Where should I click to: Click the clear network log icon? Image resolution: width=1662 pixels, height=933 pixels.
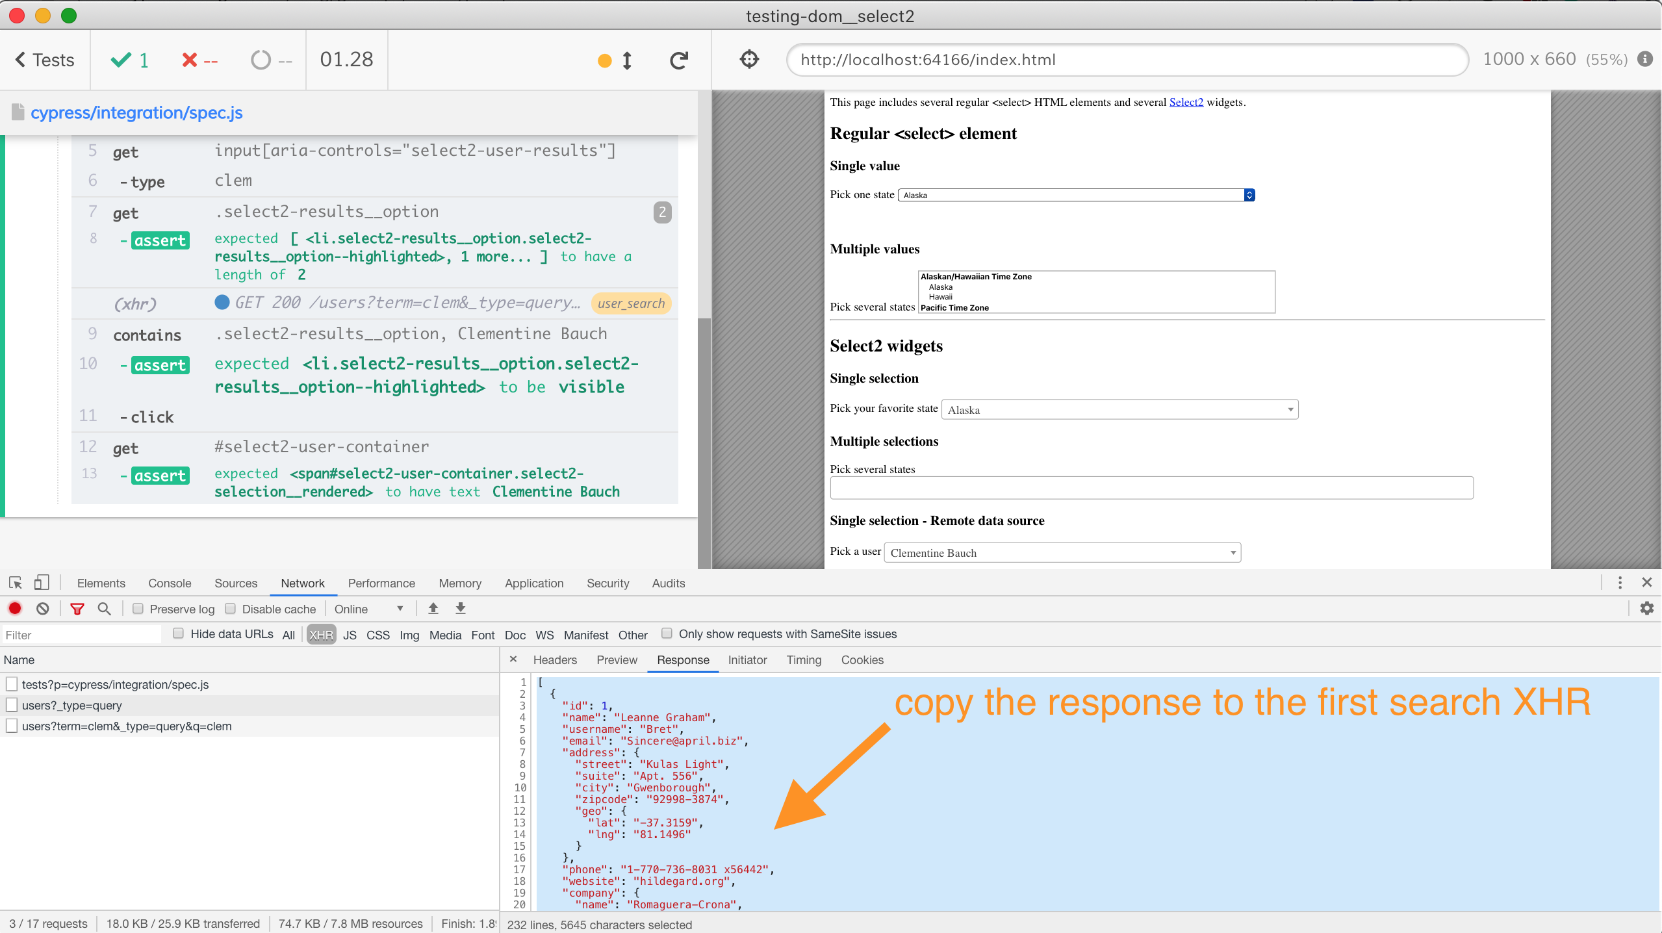coord(43,609)
